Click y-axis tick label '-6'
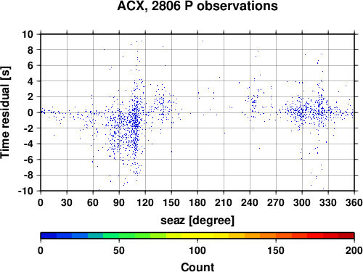 [x=28, y=160]
